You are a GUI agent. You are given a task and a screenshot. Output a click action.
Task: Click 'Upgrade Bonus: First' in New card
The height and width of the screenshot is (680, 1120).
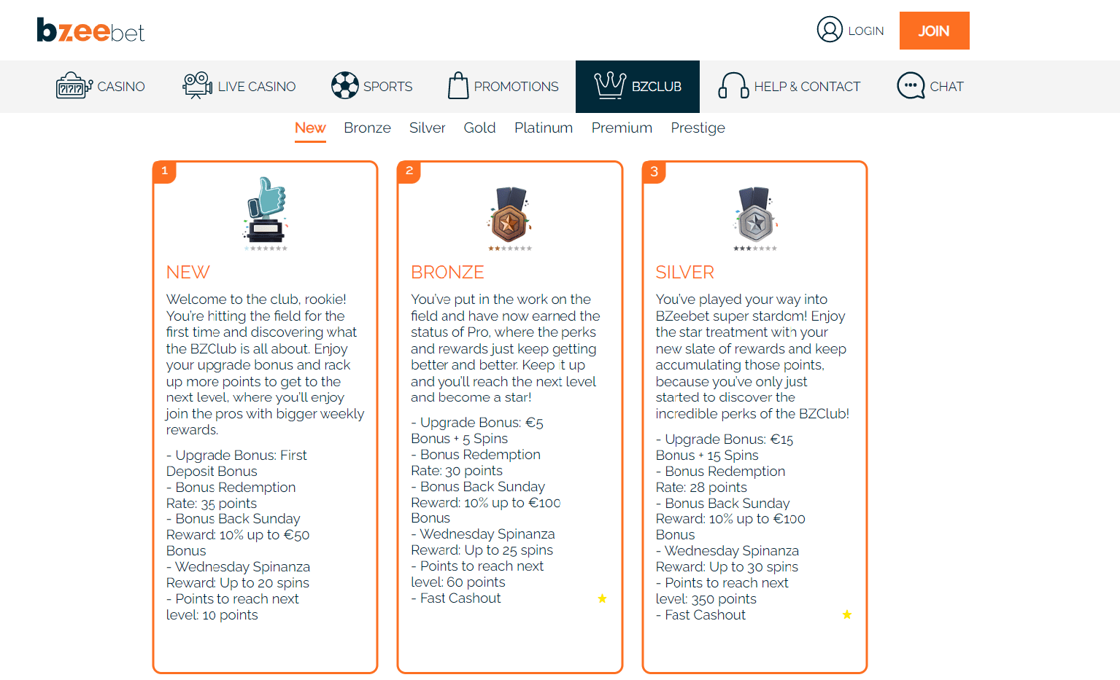(241, 456)
